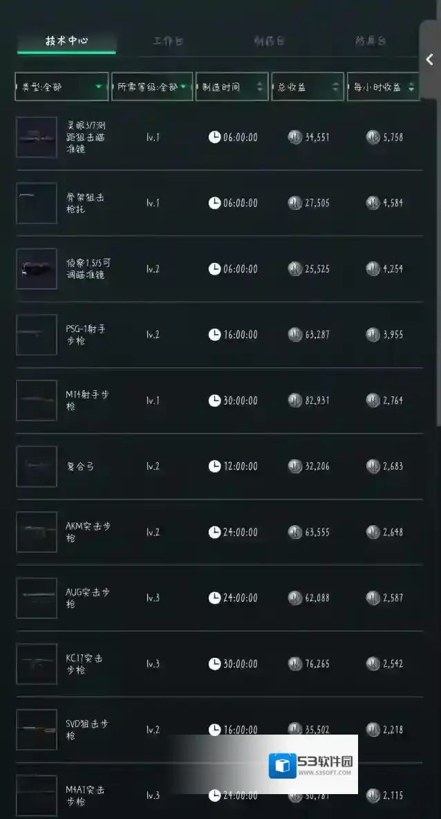The width and height of the screenshot is (441, 819).
Task: Click the clock icon for AKM突击步枪
Action: coord(215,532)
